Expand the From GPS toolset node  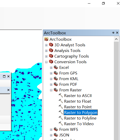coord(51,73)
